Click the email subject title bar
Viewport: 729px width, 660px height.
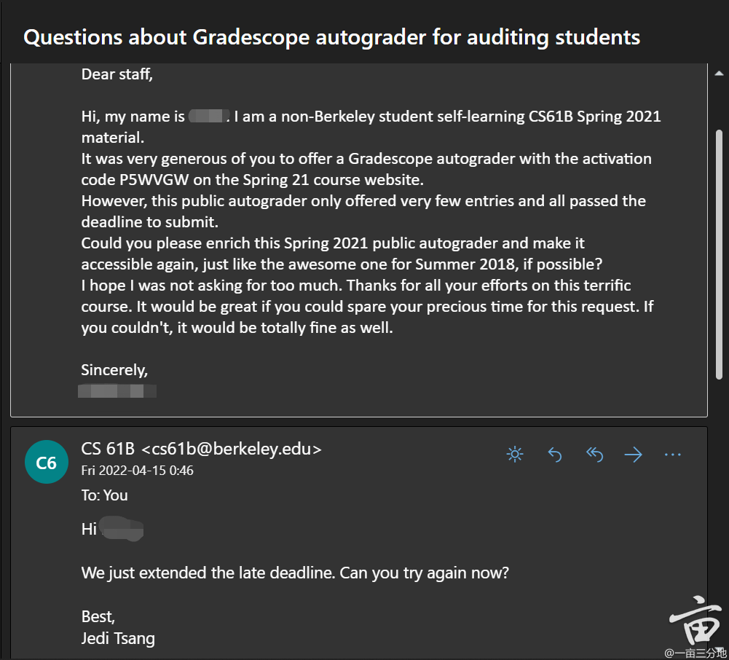(x=331, y=37)
